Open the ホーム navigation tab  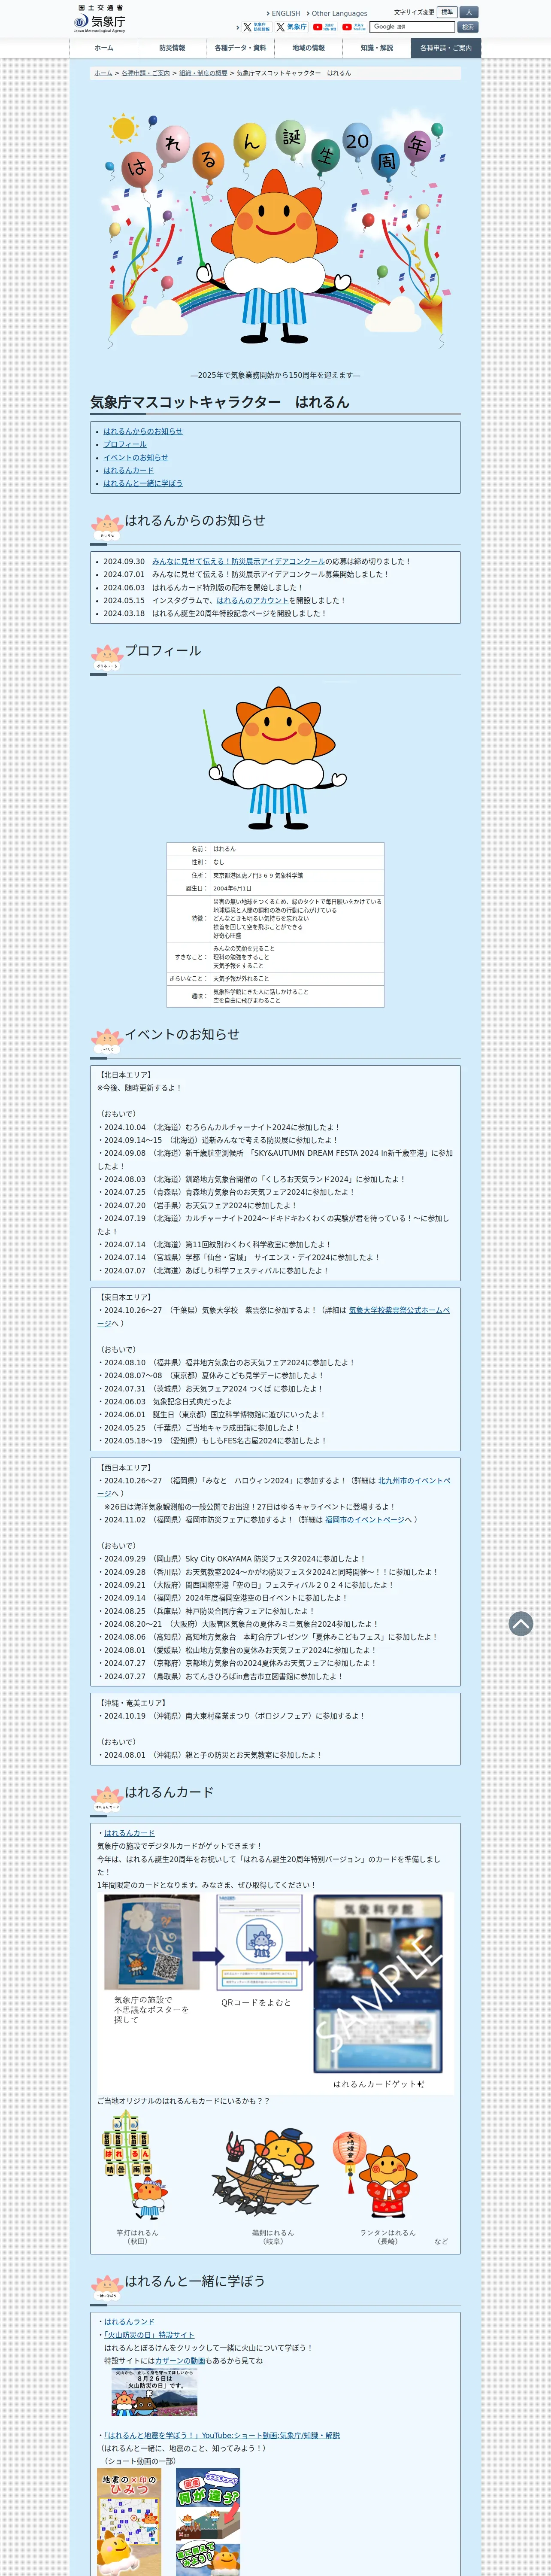(104, 48)
